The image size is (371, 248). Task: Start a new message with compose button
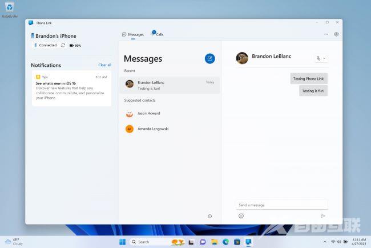[209, 58]
